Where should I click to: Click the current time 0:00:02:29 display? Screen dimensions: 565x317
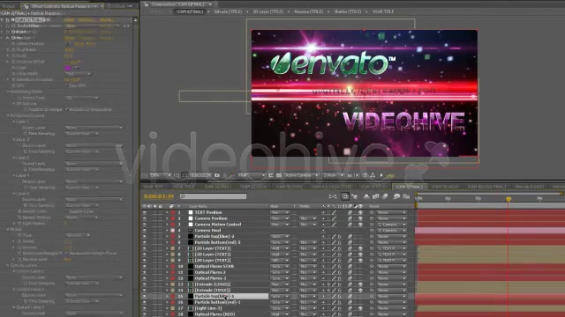[x=159, y=196]
